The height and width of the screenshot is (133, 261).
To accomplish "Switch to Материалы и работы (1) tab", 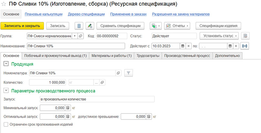I will tap(112, 56).
